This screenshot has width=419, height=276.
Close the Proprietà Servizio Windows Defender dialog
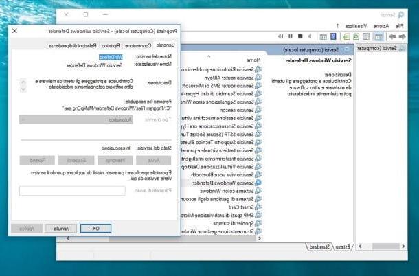coord(14,31)
